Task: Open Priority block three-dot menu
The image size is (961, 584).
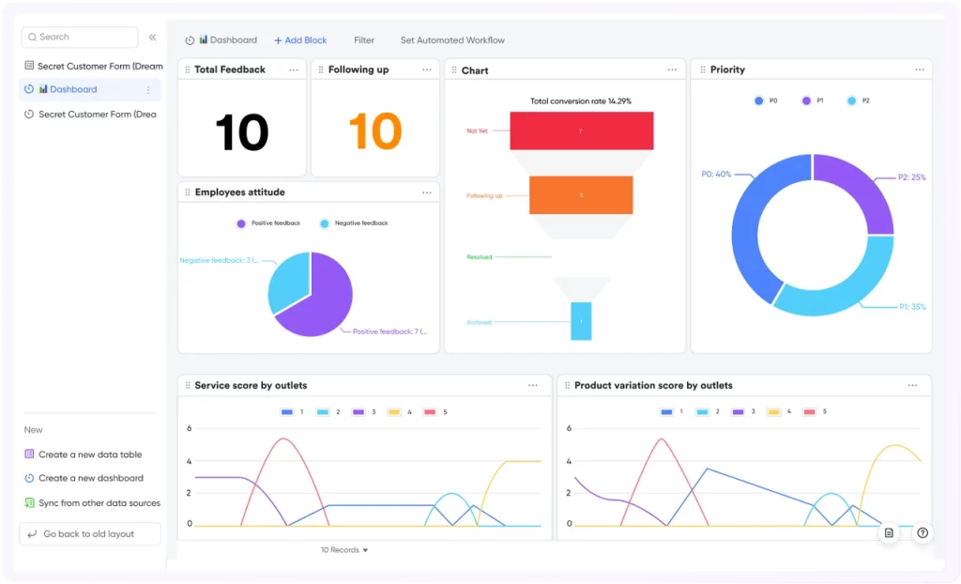Action: tap(920, 69)
